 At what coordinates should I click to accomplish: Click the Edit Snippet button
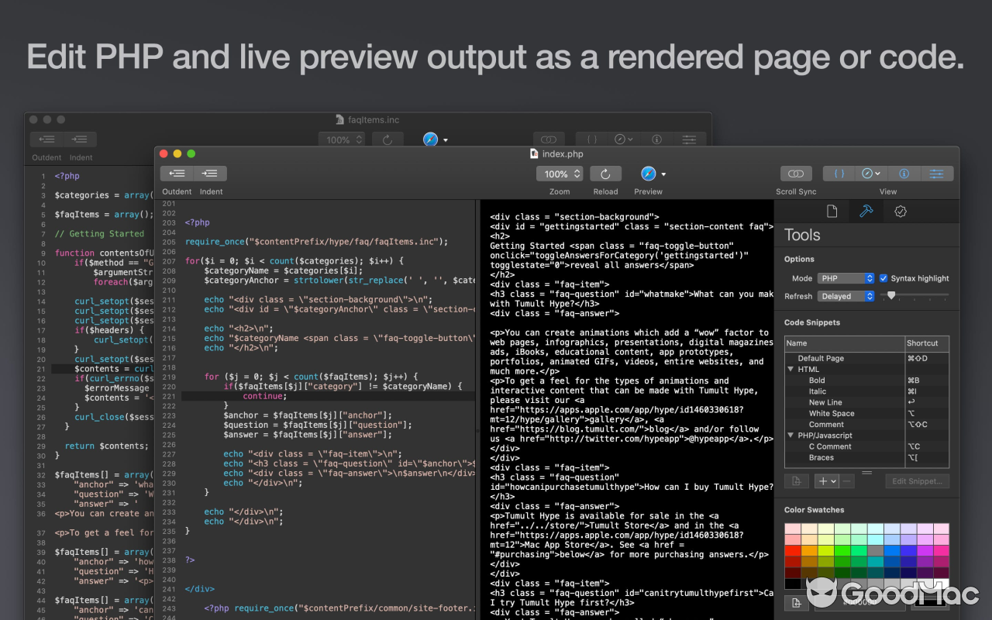[917, 480]
